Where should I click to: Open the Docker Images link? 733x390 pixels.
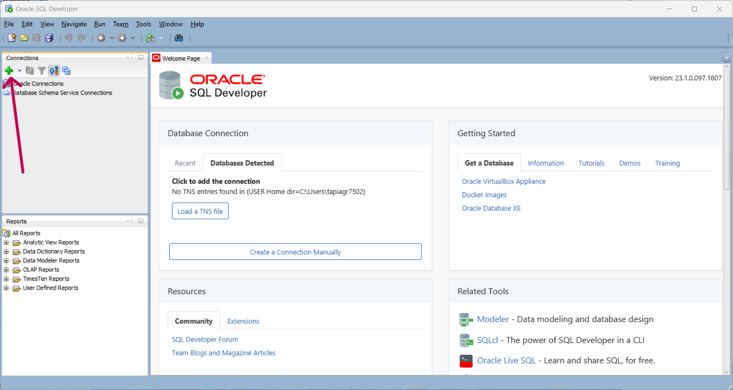(x=484, y=195)
